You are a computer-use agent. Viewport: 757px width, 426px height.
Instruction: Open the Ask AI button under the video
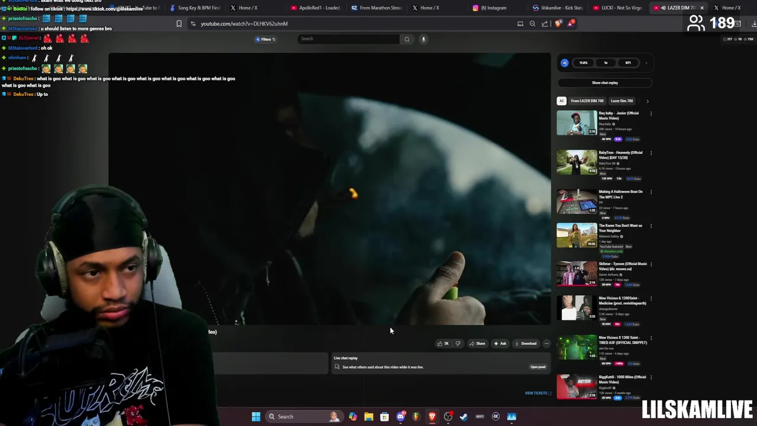point(500,344)
